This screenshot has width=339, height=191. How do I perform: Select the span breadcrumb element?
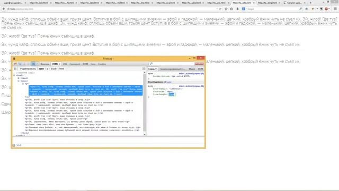click(41, 69)
